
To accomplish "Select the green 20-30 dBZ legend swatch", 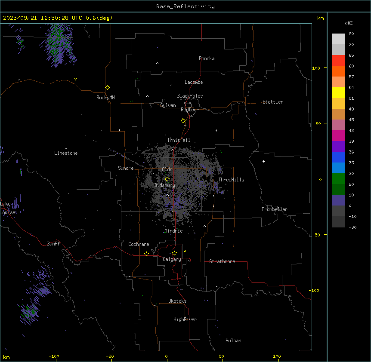I will pyautogui.click(x=338, y=178).
